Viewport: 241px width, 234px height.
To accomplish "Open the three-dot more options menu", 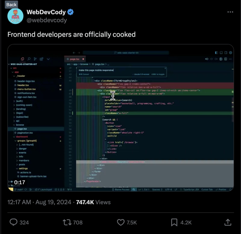I will 230,12.
